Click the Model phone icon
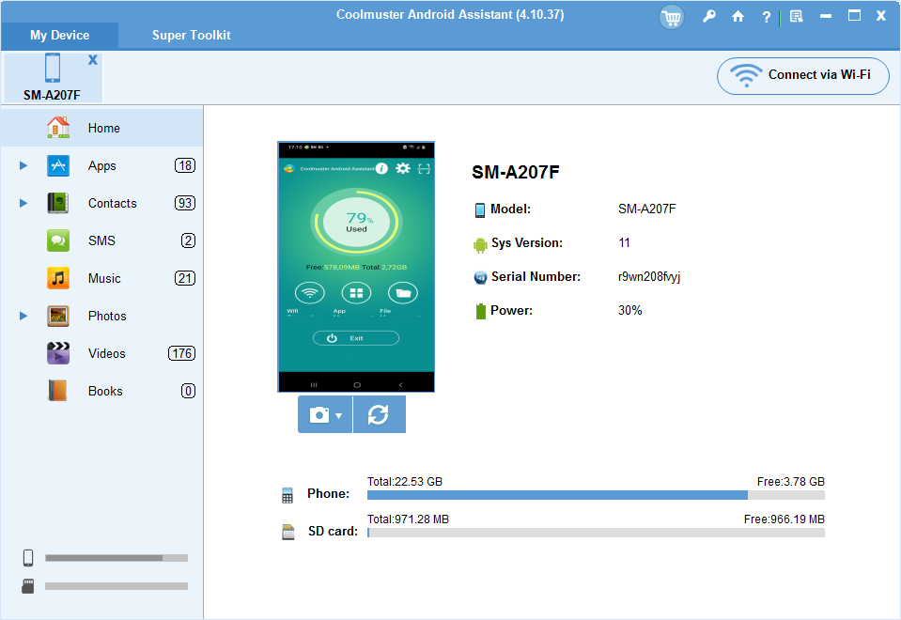 480,210
